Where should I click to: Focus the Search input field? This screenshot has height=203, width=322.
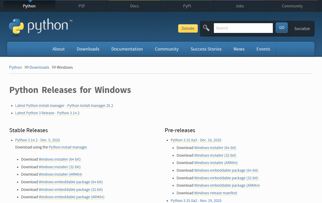click(x=243, y=28)
